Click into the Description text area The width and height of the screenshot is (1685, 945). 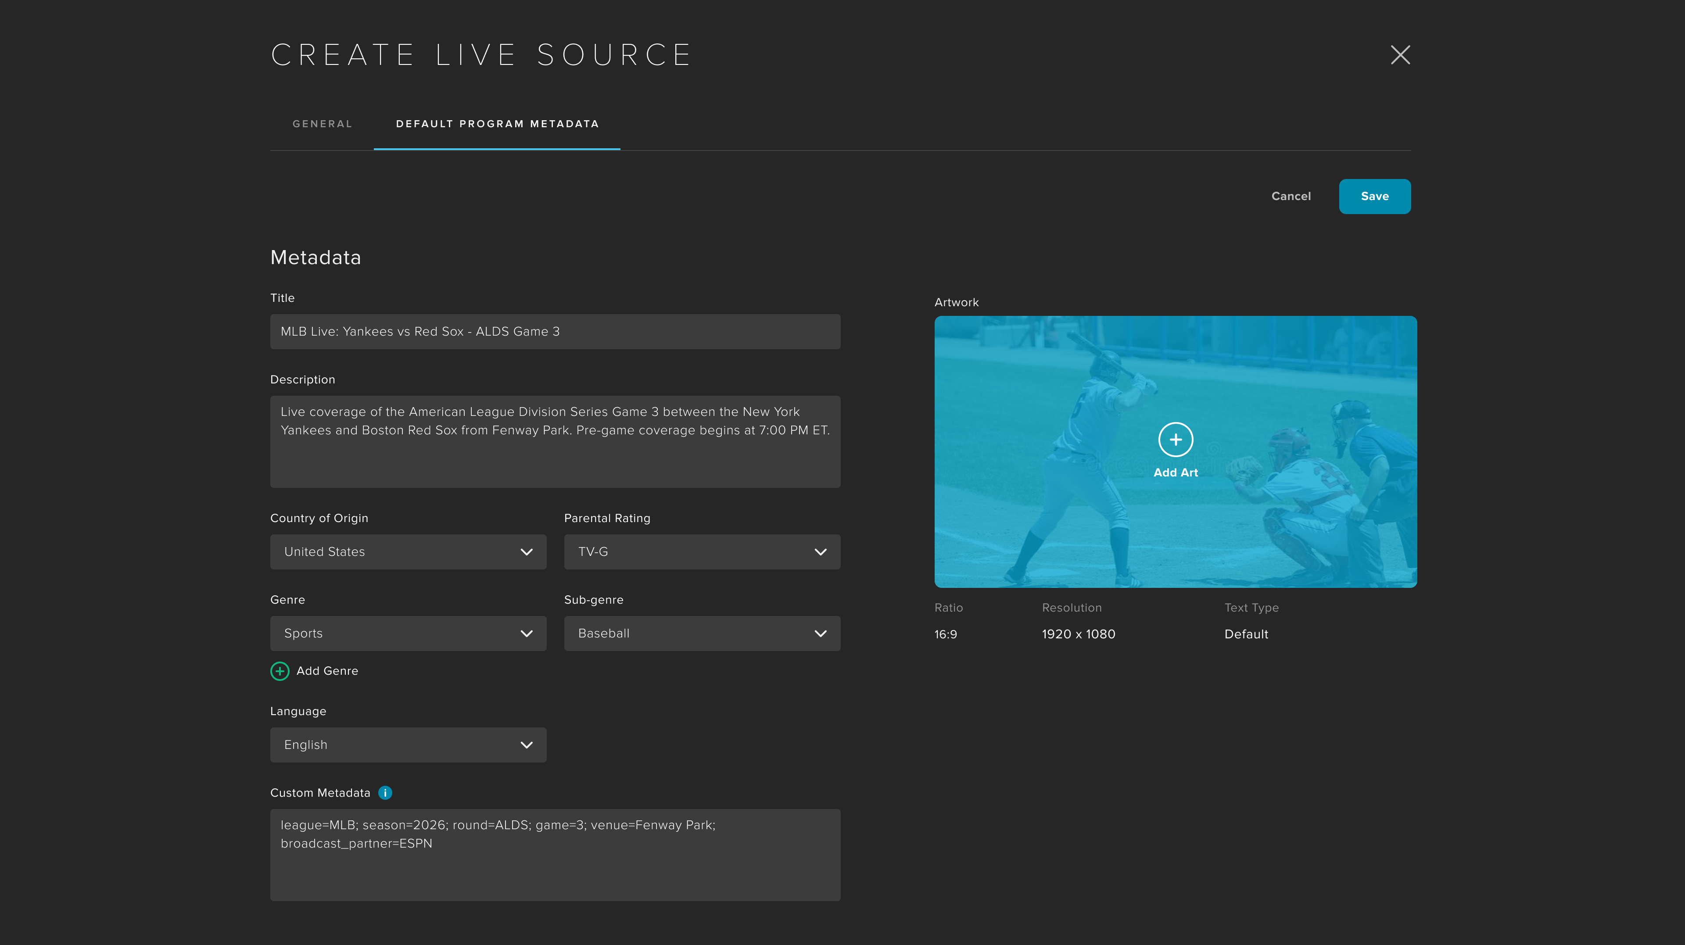(x=555, y=441)
